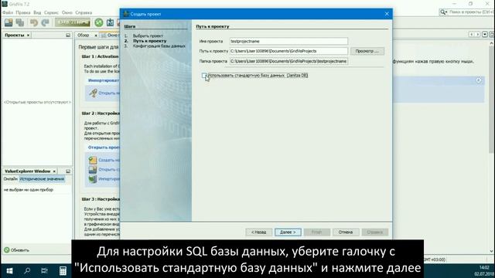Viewport: 495px width, 278px height.
Task: Open the search magnifier dropdown in GridVis
Action: (444, 12)
